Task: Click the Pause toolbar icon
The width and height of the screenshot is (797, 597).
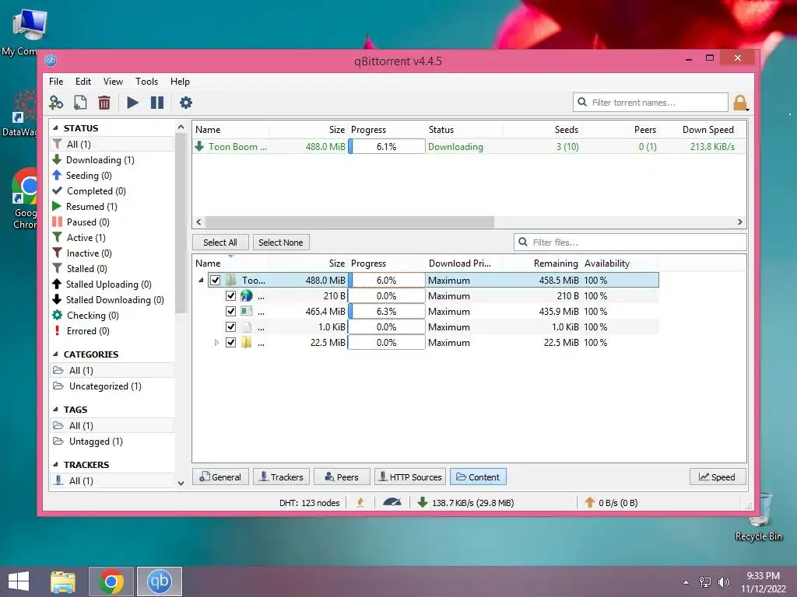Action: [x=157, y=103]
